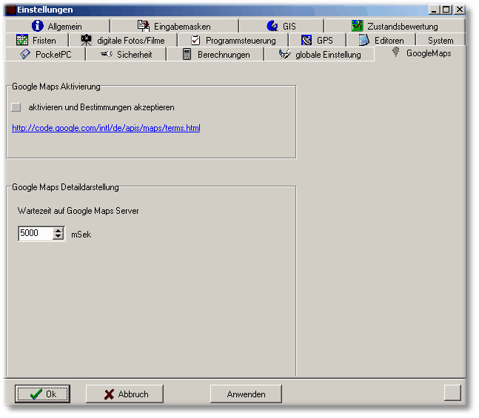Click the Wartezeit milliseconds input field

35,234
